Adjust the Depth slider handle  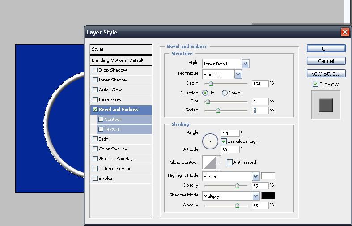point(211,84)
